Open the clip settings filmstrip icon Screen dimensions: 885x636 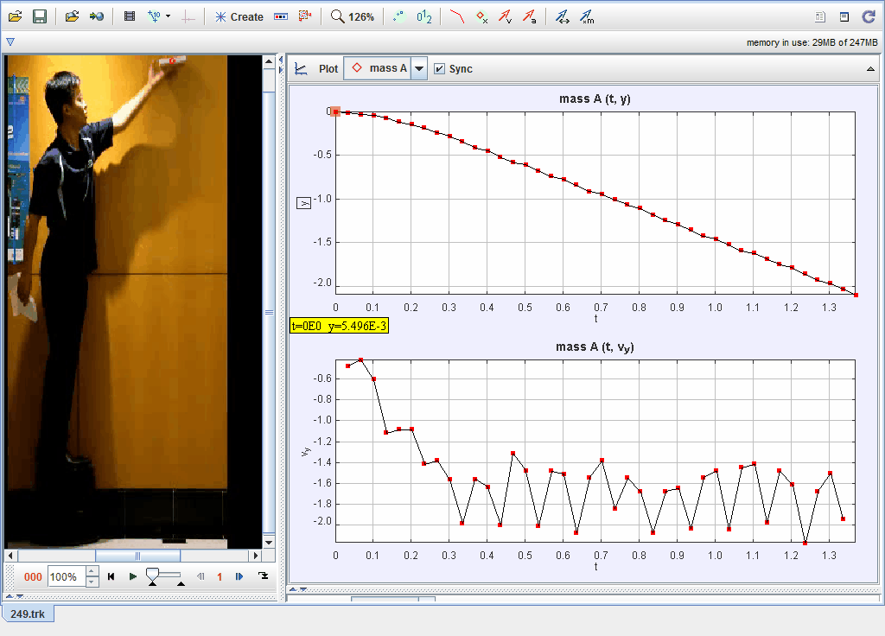click(130, 16)
